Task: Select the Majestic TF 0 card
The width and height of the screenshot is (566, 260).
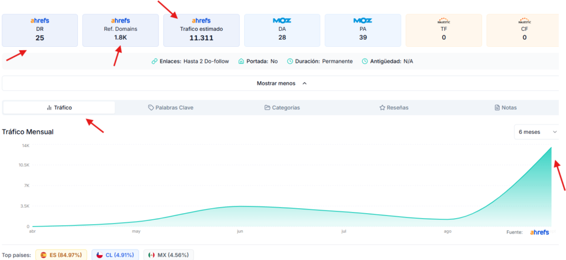Action: click(444, 30)
